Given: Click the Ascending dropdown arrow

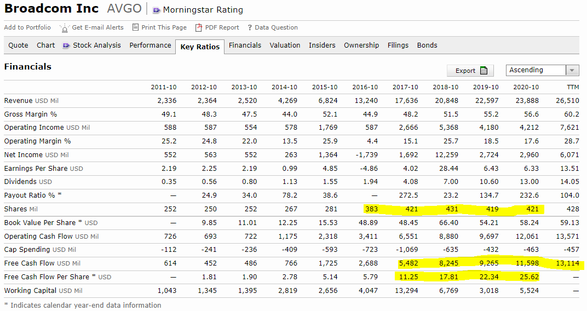Looking at the screenshot, I should 572,70.
